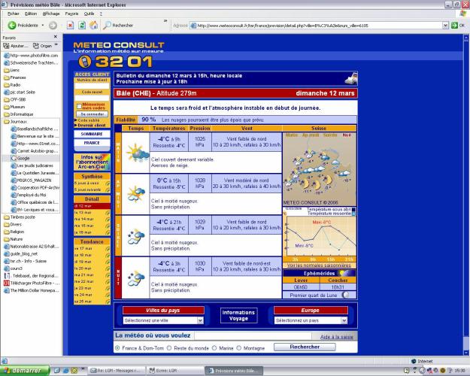Open the Fichier menu

(14, 14)
